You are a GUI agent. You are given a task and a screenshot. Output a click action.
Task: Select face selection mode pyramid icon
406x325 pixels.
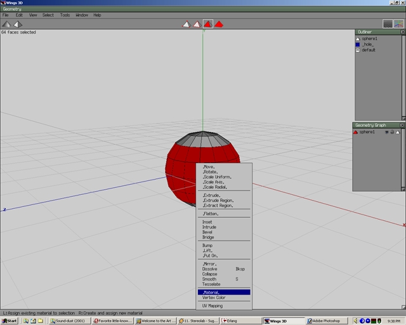point(208,24)
